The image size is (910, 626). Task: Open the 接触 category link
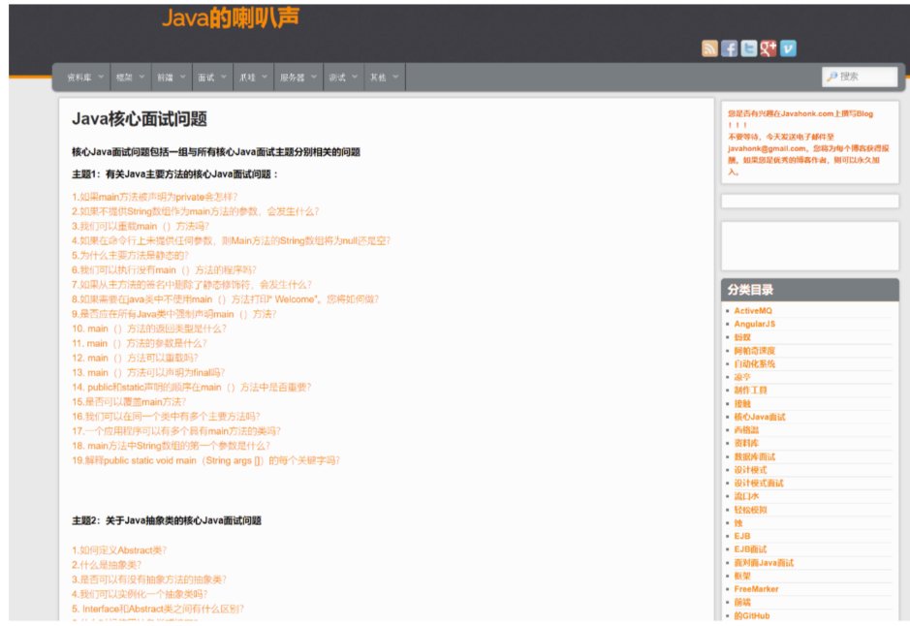742,404
